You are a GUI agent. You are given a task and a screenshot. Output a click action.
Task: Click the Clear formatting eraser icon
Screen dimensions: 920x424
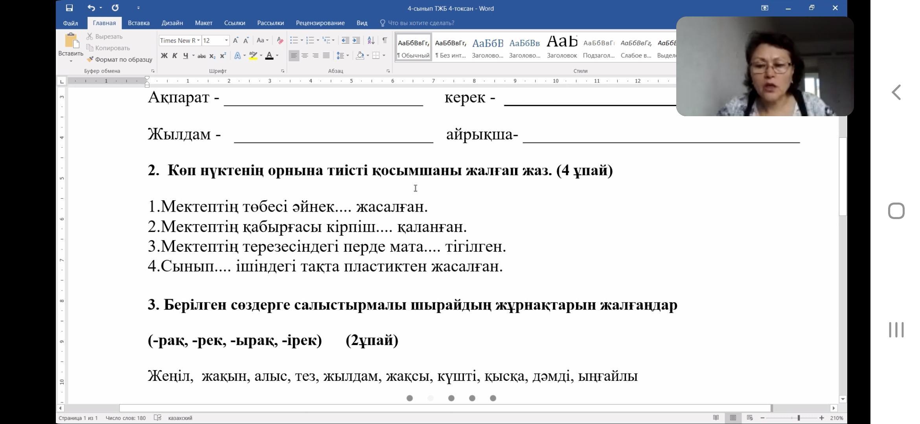pos(280,40)
